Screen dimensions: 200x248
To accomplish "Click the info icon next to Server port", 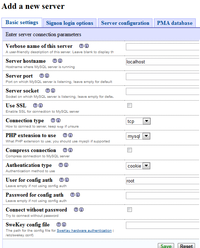I will point(47,76).
